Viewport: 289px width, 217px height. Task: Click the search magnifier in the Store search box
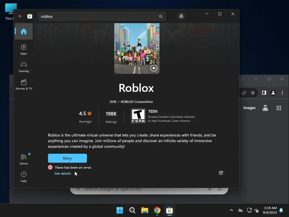click(161, 16)
